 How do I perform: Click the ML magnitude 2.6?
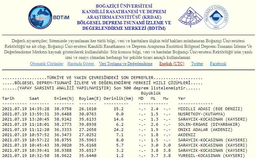[154, 125]
